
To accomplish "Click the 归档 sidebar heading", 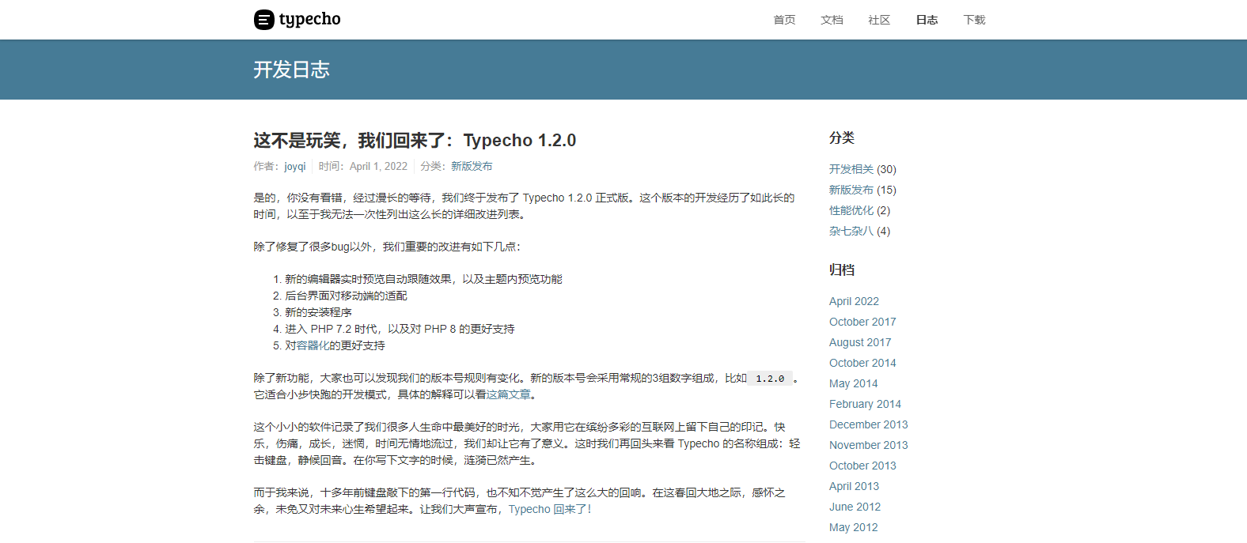I will pos(842,270).
